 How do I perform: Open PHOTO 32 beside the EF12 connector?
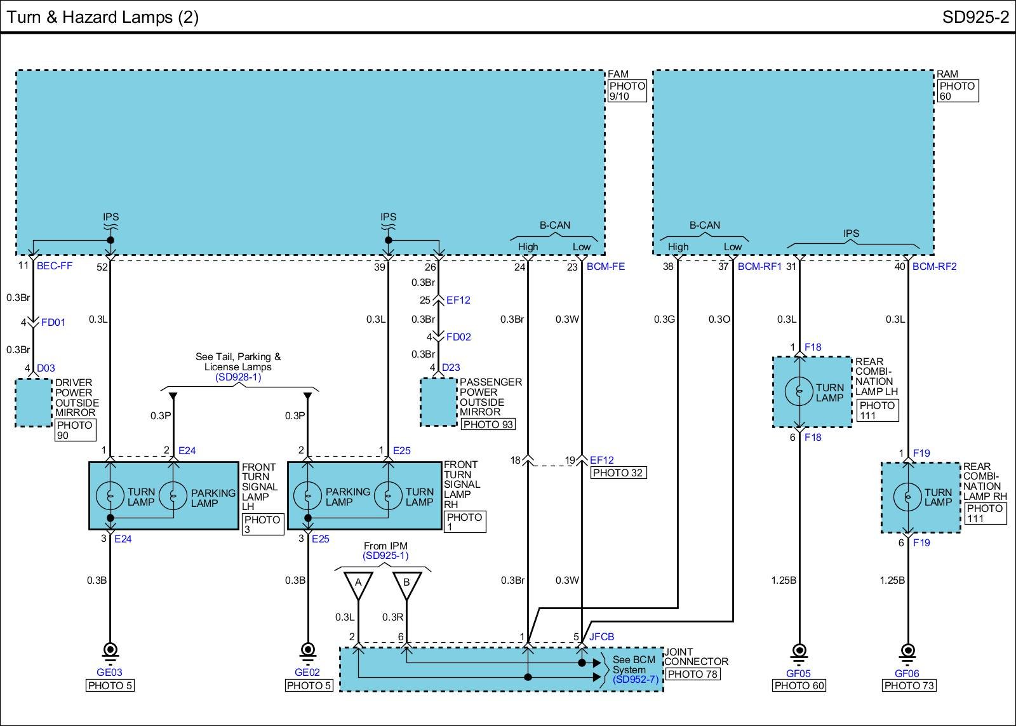[618, 473]
